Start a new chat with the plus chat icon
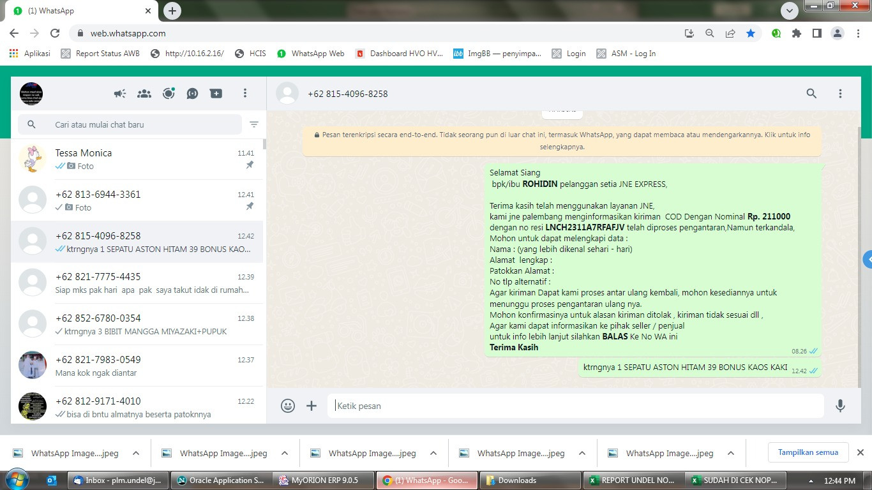Image resolution: width=872 pixels, height=490 pixels. pos(216,94)
